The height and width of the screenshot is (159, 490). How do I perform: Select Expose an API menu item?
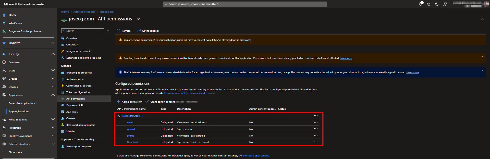pyautogui.click(x=74, y=105)
